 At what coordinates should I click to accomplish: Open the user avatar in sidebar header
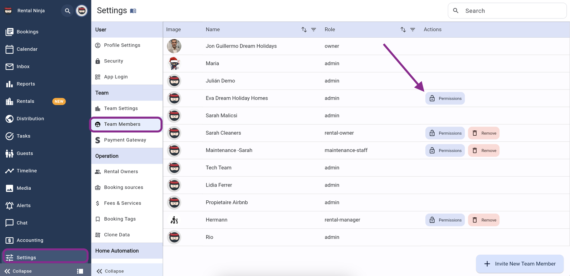coord(82,11)
